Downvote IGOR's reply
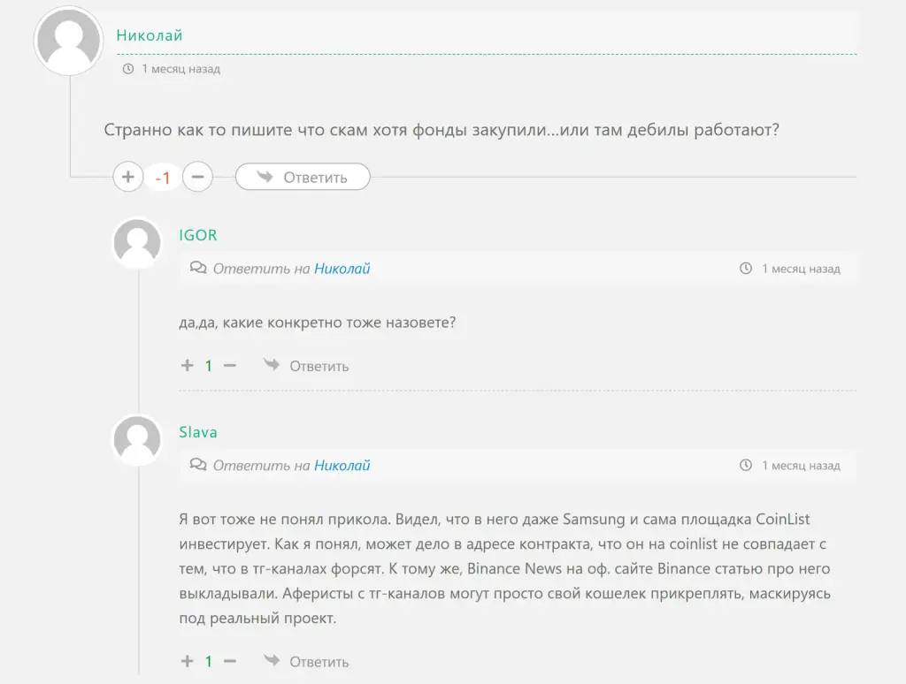Viewport: 906px width, 684px height. 230,365
